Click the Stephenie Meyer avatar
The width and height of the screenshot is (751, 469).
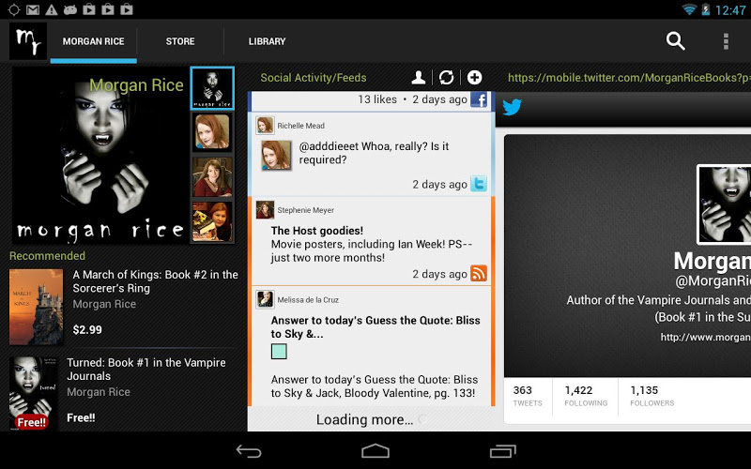(x=265, y=209)
